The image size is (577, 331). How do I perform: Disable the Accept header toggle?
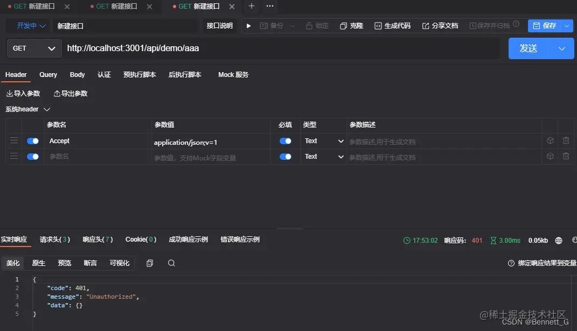(32, 140)
